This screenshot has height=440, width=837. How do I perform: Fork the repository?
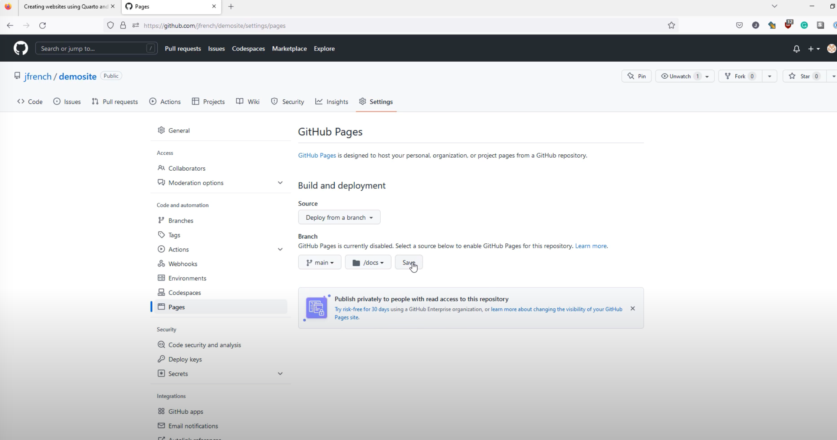click(740, 76)
